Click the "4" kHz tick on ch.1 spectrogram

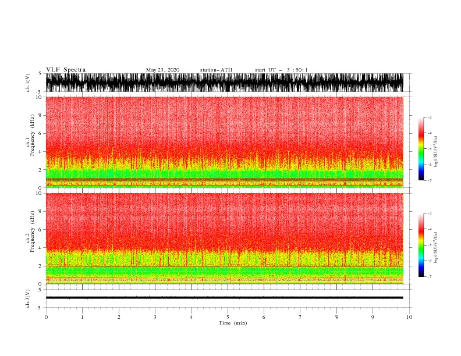pos(40,152)
